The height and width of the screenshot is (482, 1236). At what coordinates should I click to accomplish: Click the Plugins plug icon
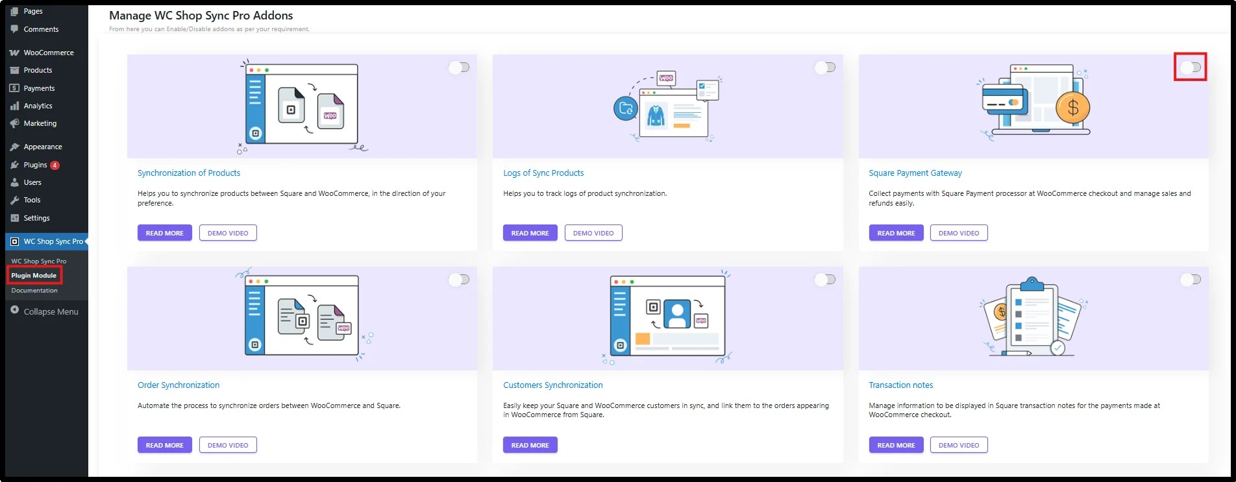14,165
